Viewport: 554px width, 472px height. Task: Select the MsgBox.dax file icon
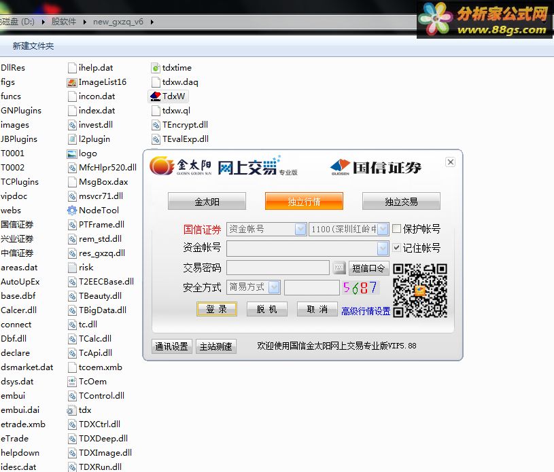pyautogui.click(x=72, y=182)
